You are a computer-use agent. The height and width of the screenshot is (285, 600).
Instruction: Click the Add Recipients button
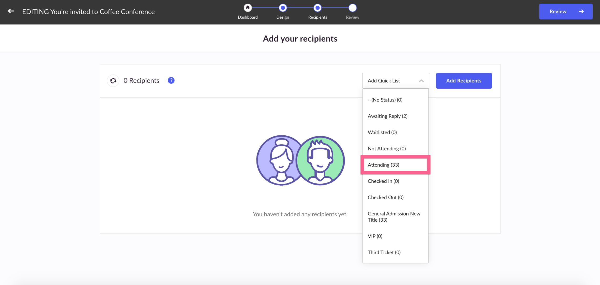[x=464, y=81]
